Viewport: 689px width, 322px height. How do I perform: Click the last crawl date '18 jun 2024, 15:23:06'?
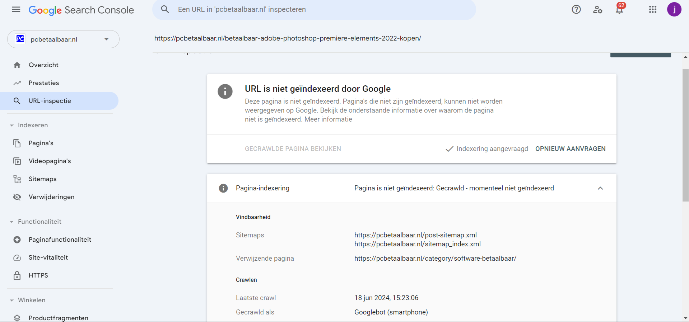[x=386, y=298]
